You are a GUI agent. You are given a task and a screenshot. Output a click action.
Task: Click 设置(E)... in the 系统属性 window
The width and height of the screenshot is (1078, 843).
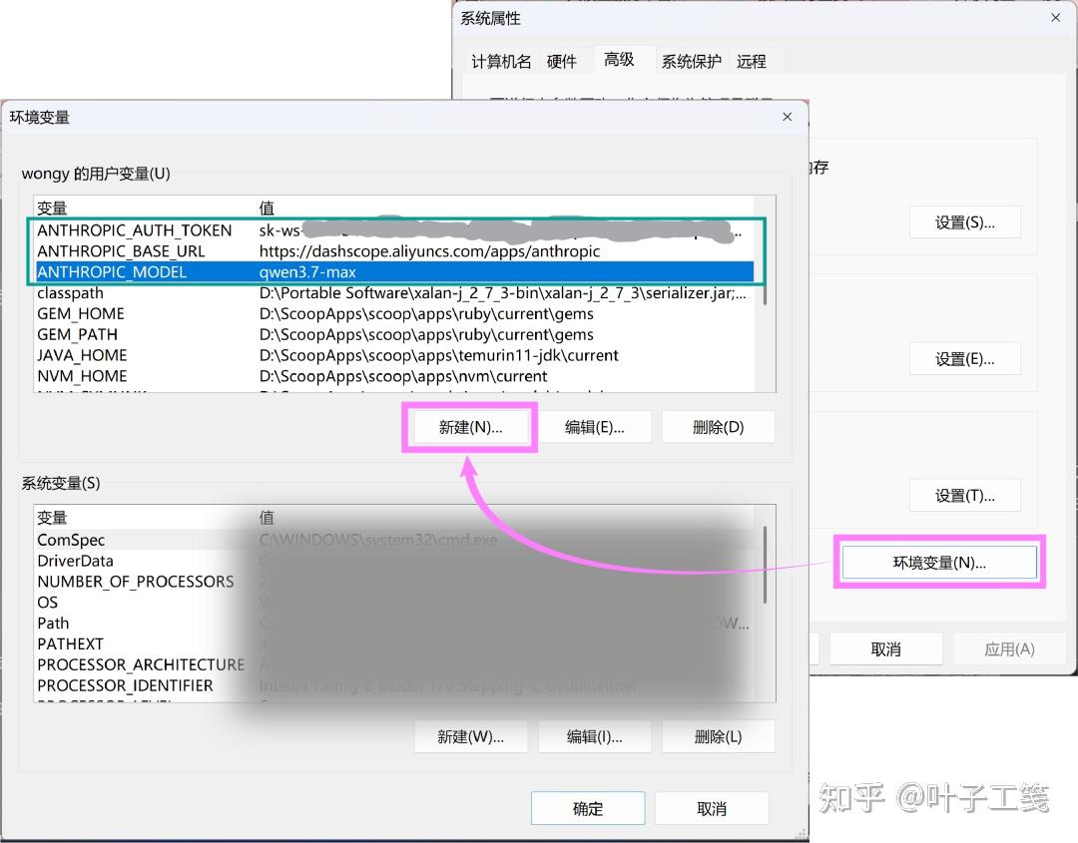coord(964,358)
